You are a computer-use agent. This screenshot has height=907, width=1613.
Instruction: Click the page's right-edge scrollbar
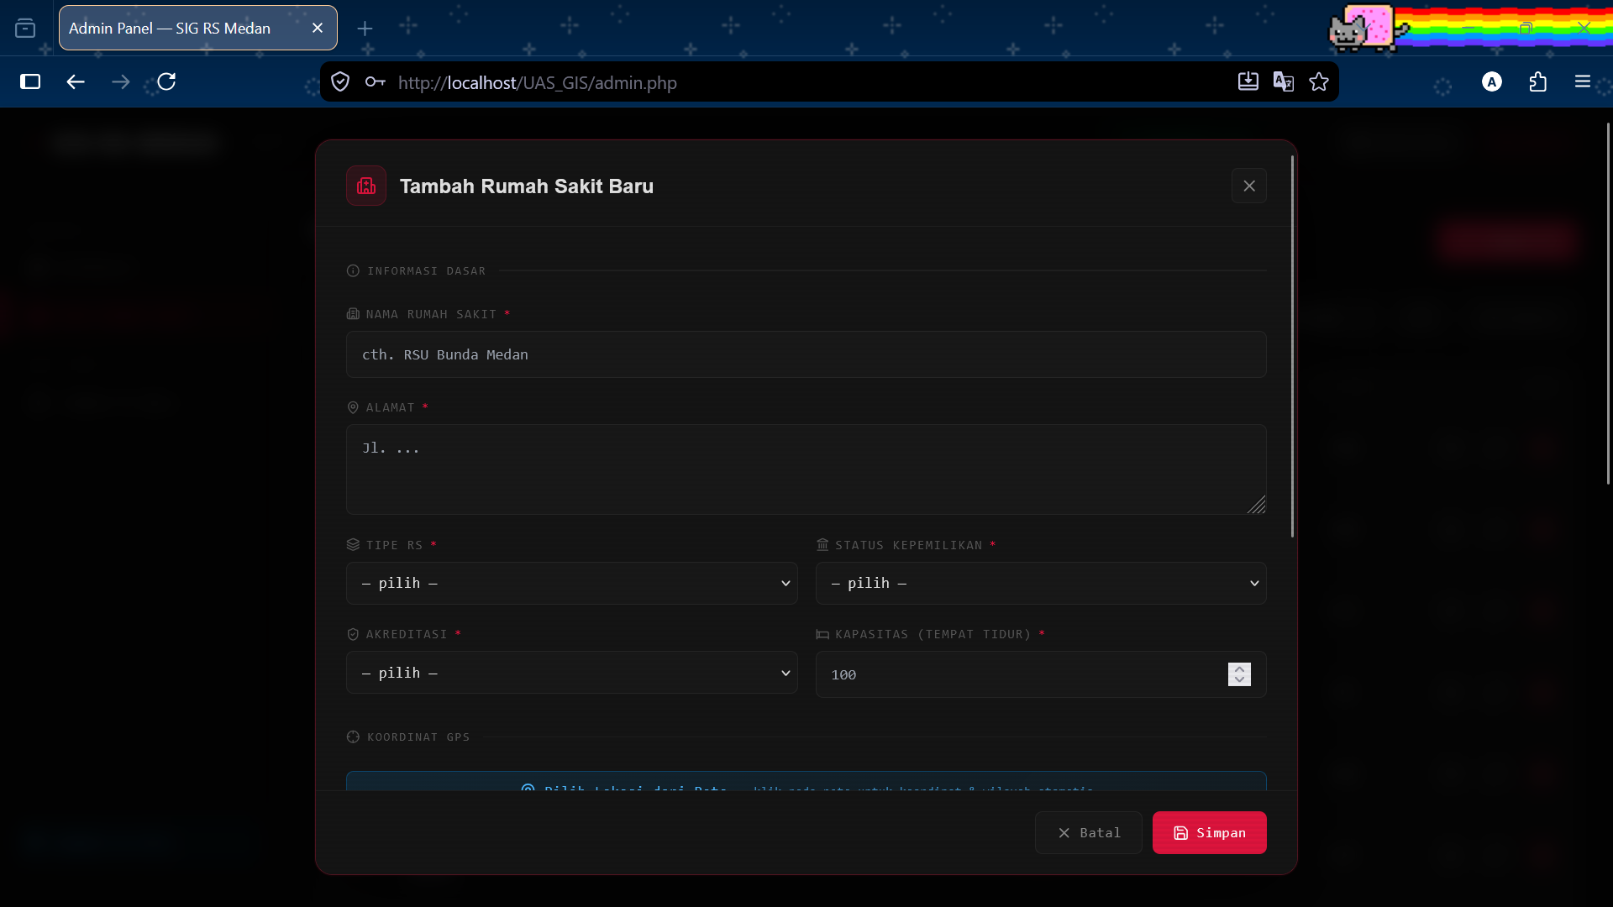1608,302
